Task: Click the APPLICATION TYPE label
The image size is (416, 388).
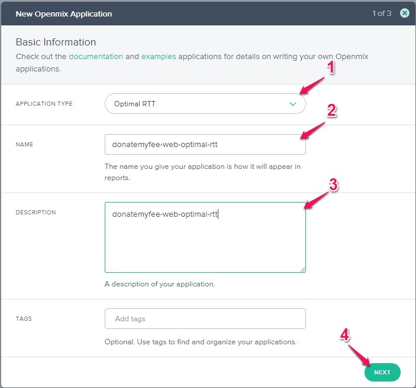Action: pos(44,104)
